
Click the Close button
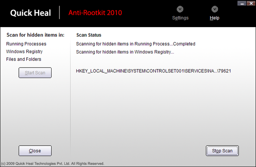(x=35, y=151)
